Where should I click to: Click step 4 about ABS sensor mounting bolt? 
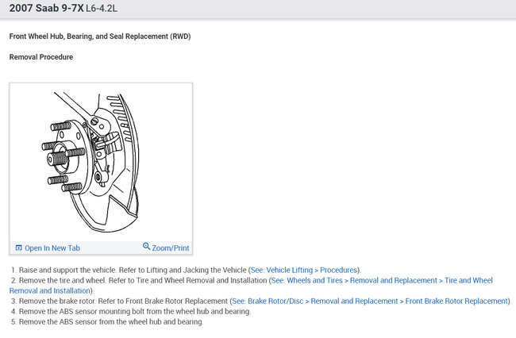pos(131,311)
